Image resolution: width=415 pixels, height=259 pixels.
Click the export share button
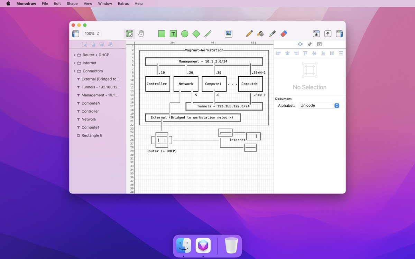pos(328,34)
